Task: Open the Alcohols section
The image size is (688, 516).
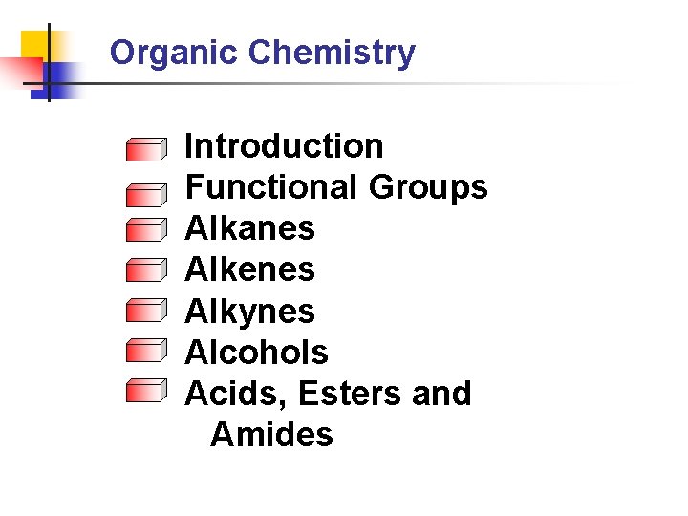Action: 256,352
